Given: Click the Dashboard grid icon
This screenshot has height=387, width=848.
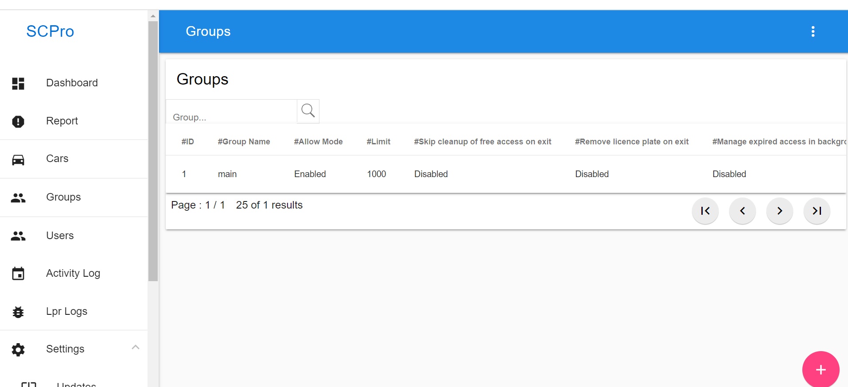Looking at the screenshot, I should coord(18,83).
